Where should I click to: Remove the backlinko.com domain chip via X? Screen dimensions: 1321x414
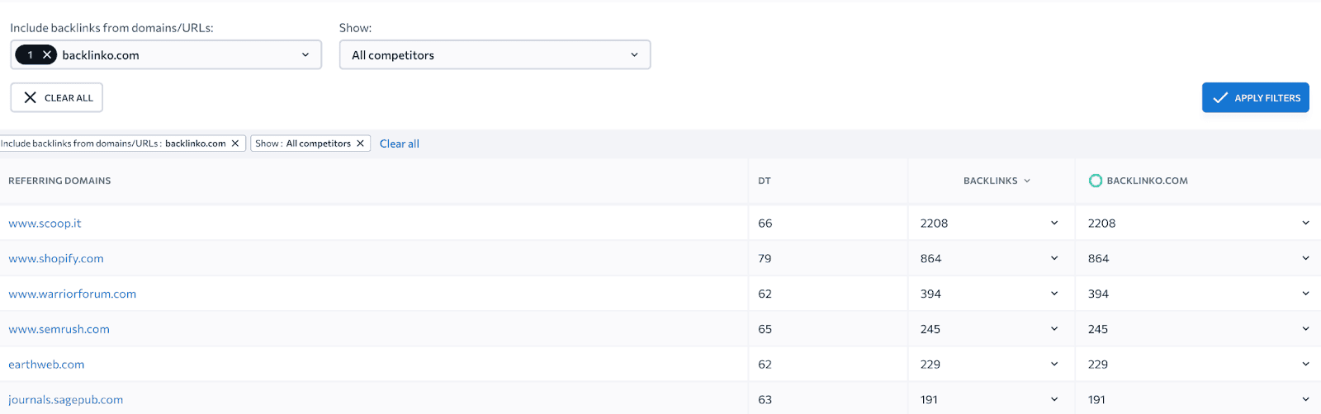click(47, 55)
